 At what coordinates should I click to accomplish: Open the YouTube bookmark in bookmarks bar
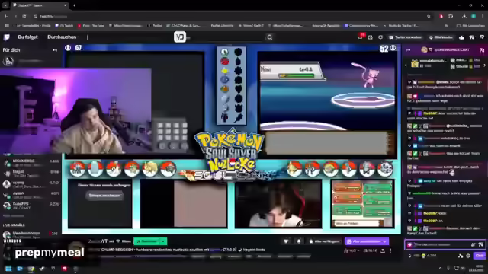[x=91, y=26]
